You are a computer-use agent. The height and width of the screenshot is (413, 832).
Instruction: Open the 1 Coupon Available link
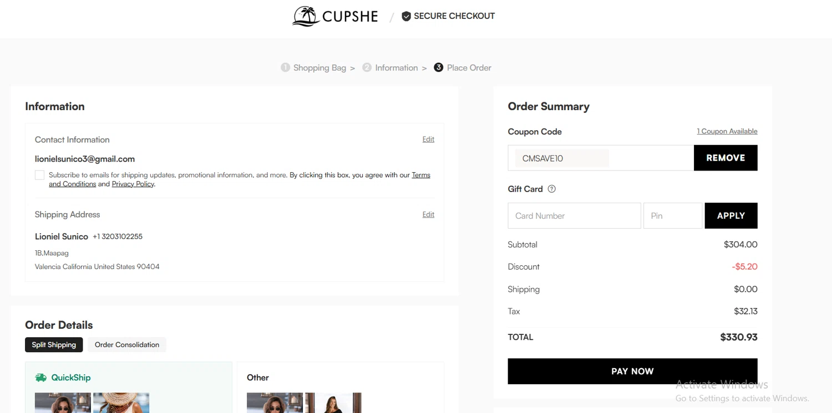pyautogui.click(x=727, y=131)
